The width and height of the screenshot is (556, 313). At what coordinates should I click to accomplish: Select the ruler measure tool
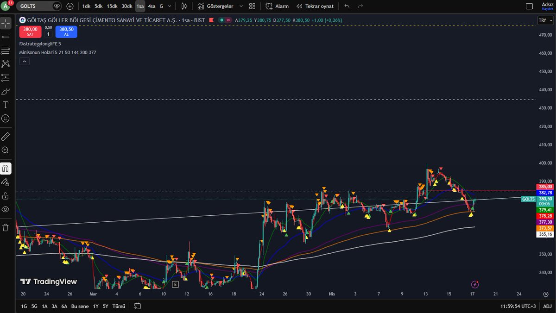pos(6,137)
